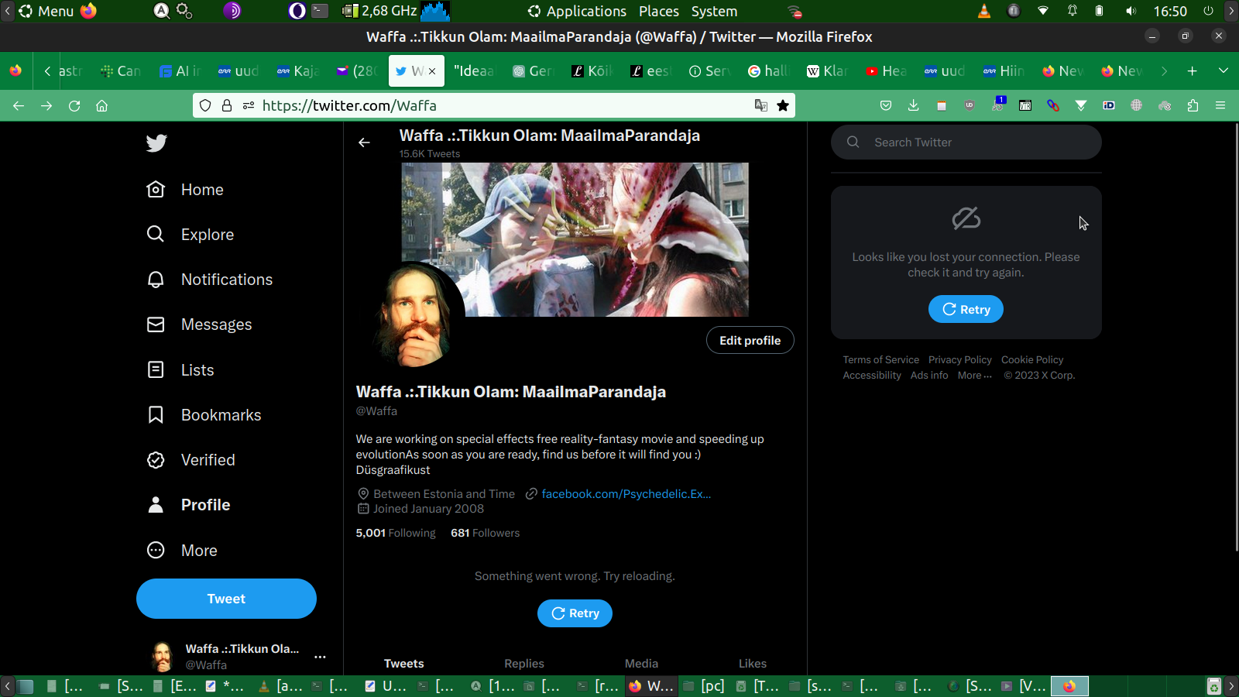Screen dimensions: 1239x697
Task: Show site security info via padlock icon
Action: point(227,105)
